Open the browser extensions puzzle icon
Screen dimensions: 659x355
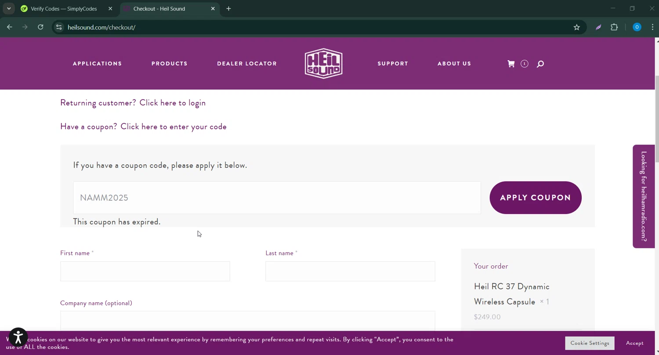tap(614, 27)
